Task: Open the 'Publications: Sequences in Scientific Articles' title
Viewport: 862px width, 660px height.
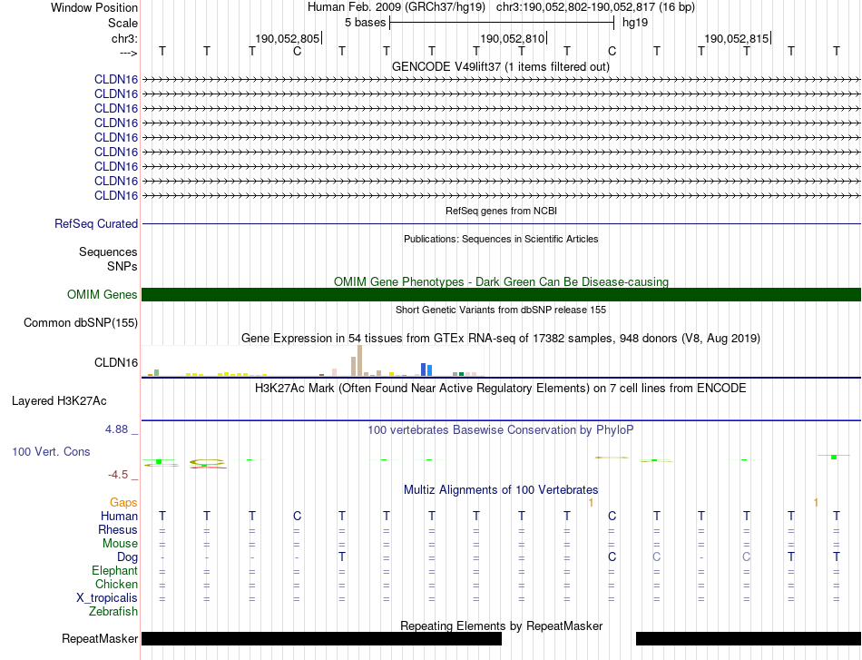Action: coord(501,239)
